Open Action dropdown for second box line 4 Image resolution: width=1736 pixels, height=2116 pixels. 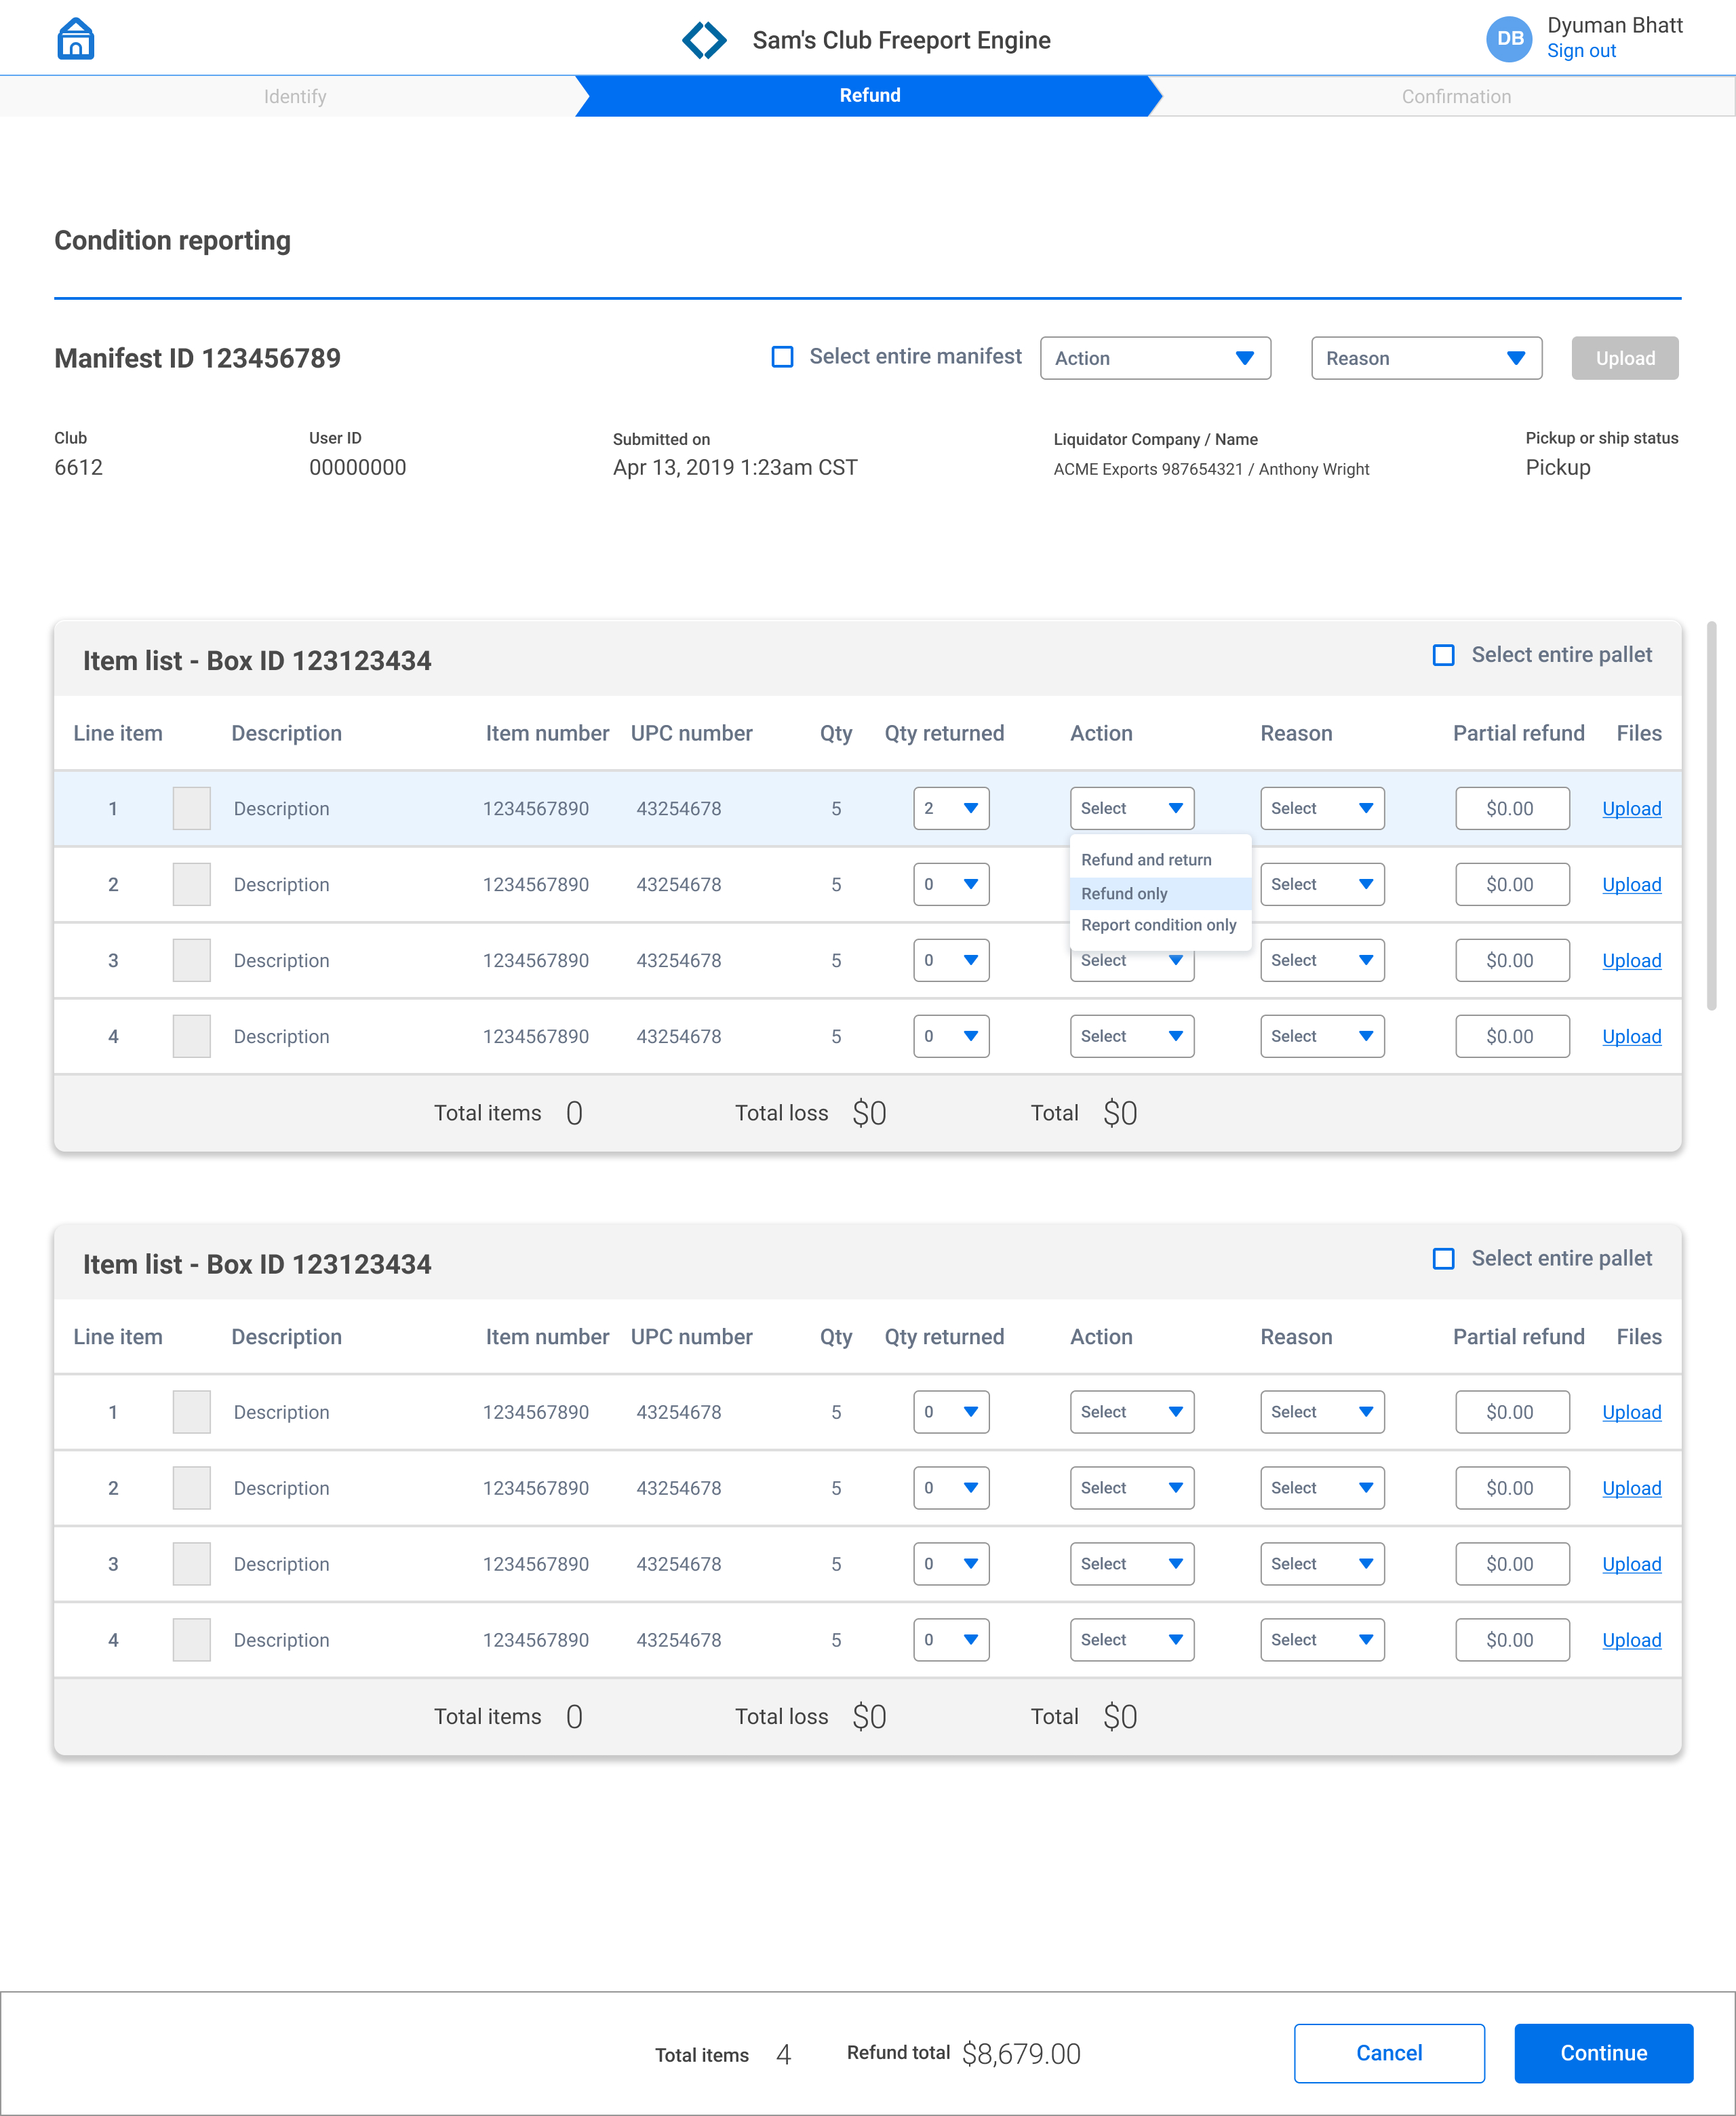1132,1640
